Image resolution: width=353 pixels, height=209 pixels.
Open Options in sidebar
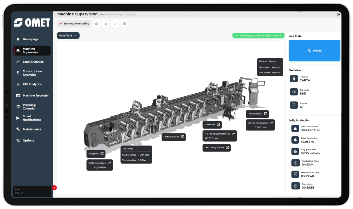[x=25, y=140]
